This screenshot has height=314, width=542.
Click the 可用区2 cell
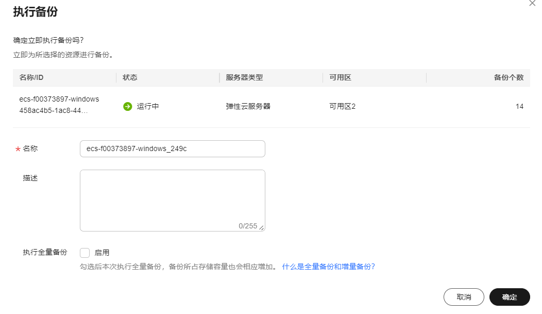pyautogui.click(x=342, y=107)
